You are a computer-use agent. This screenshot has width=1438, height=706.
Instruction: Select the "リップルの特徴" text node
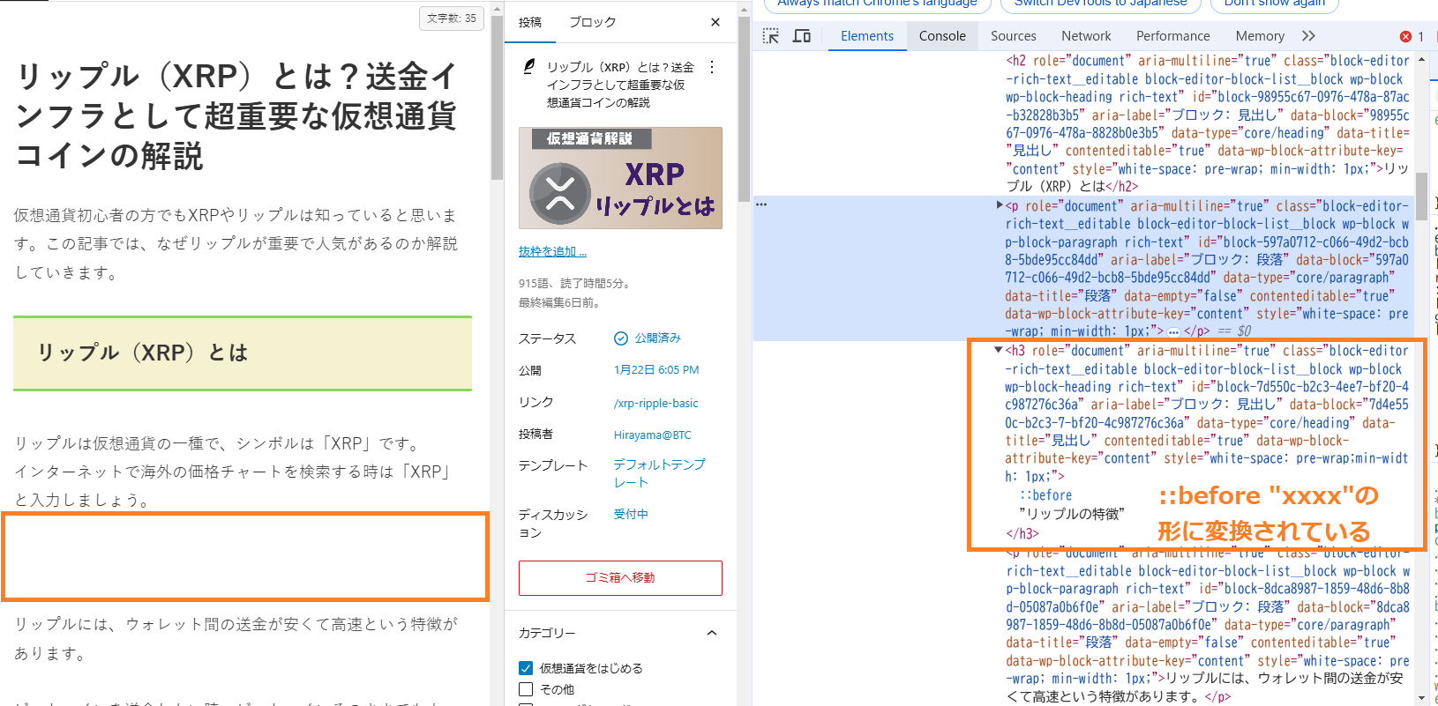click(x=1071, y=513)
